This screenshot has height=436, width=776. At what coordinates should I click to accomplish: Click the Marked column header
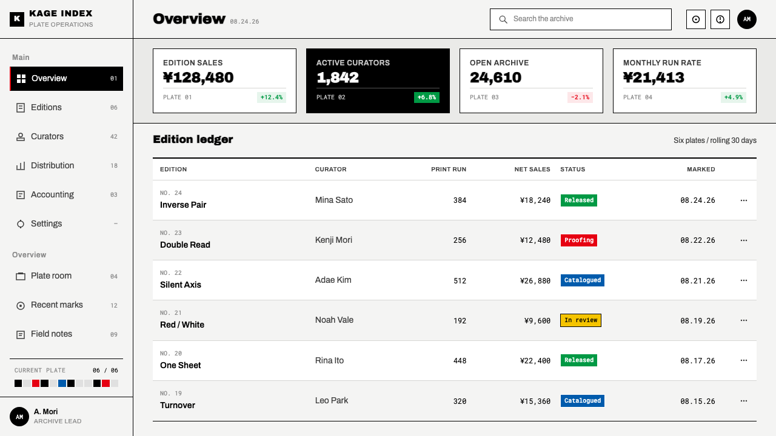(701, 170)
